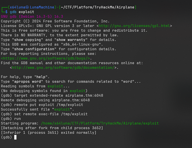Click the bold "apropos word" text
Screen dimensions: 192x148
coord(29,81)
